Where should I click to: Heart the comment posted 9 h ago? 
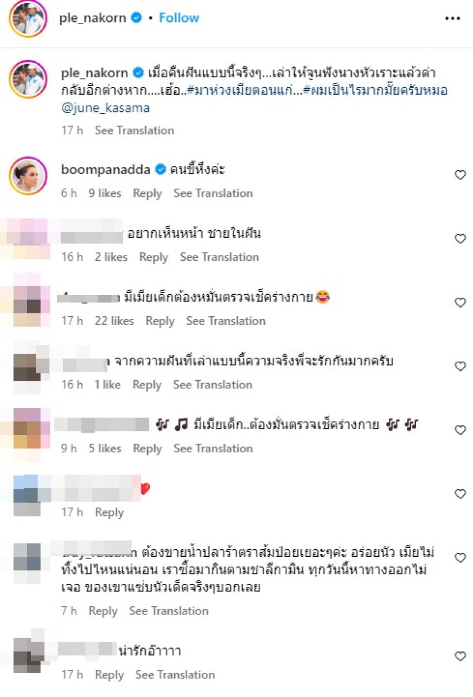460,430
